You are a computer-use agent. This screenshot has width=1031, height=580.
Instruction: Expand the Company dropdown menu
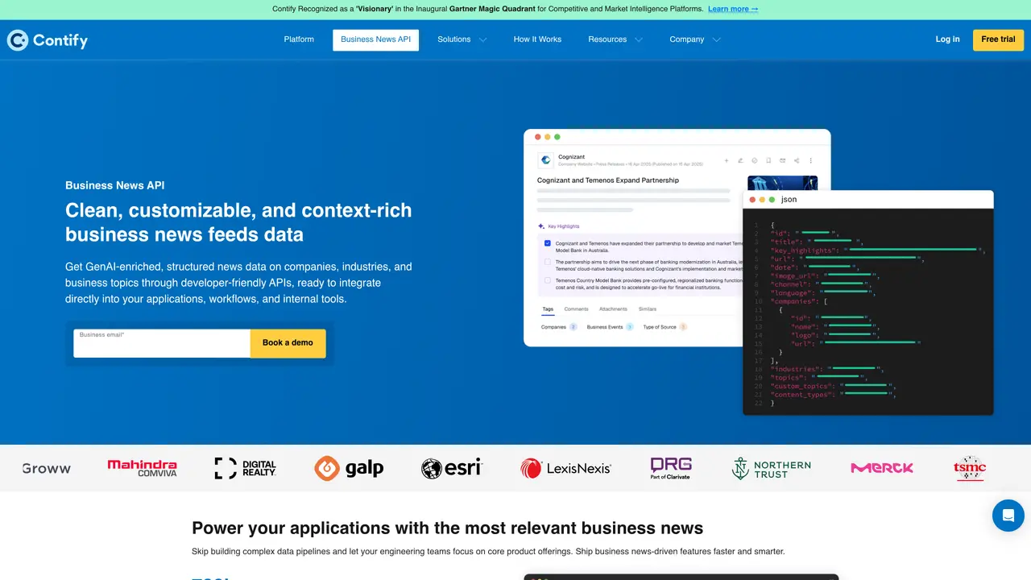coord(695,39)
